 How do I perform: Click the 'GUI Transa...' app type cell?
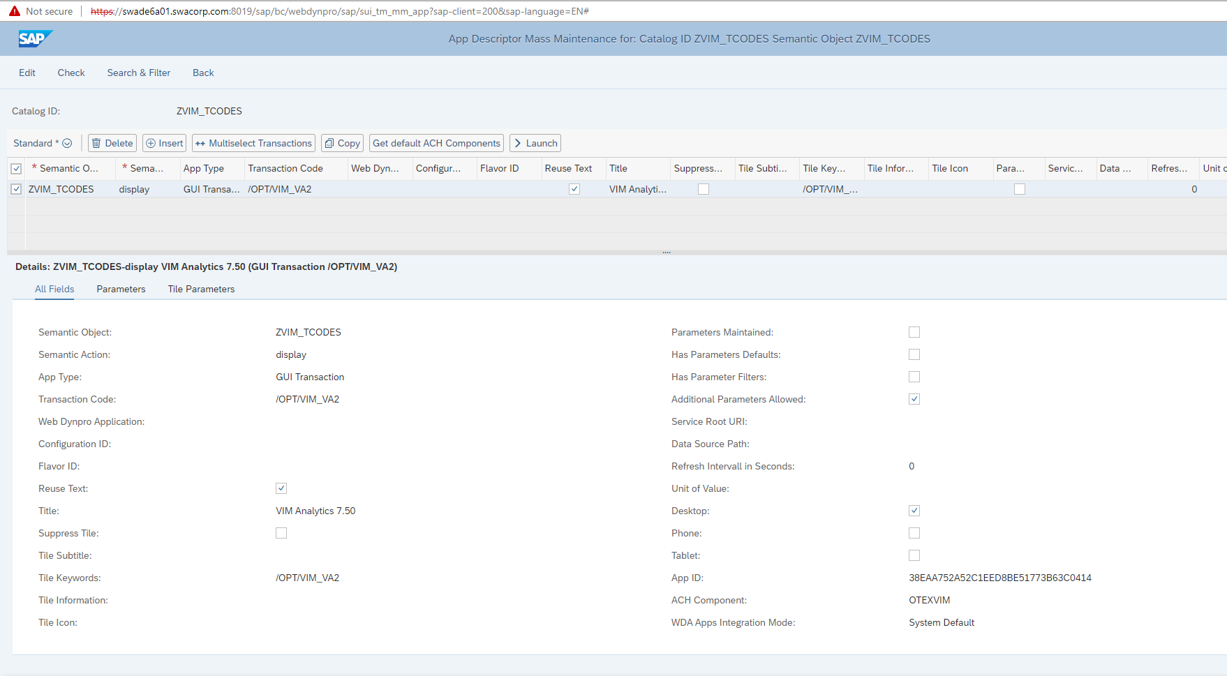(x=211, y=189)
